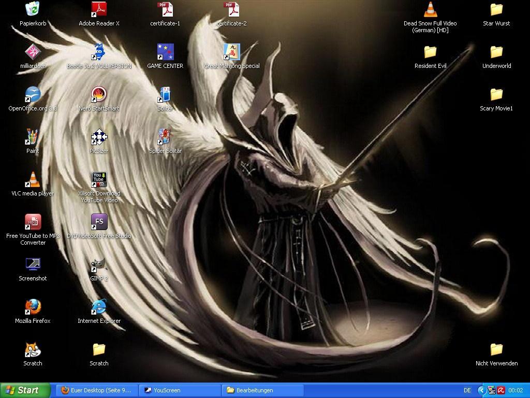530x398 pixels.
Task: Click the Start button
Action: 25,390
